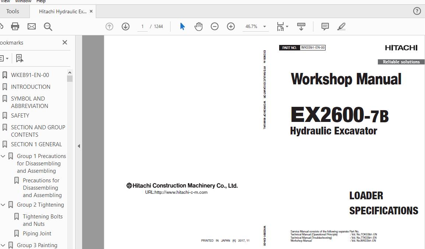Click the zoom in plus button
Screen dimensions: 425x249
(x=231, y=27)
